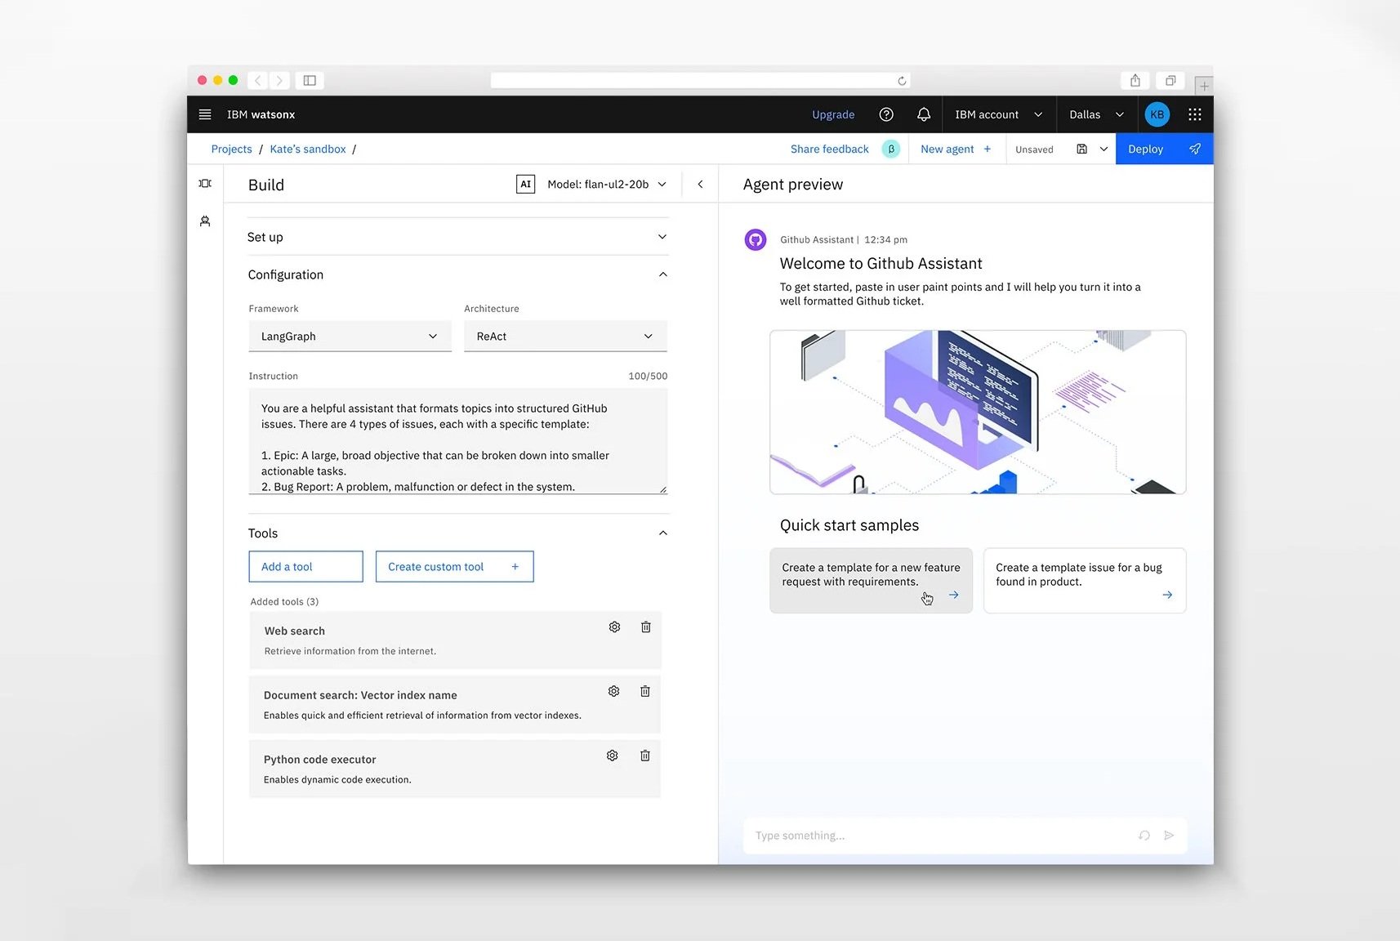This screenshot has width=1400, height=941.
Task: Open the notifications bell
Action: coord(924,114)
